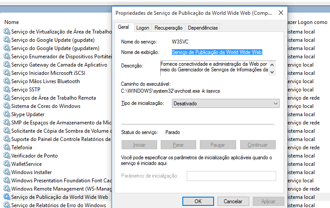The height and width of the screenshot is (208, 330).
Task: Click the gear icon for Serviço SSTP
Action: tap(7, 90)
